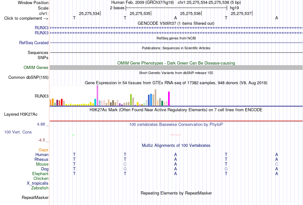Click 'Repeating Elements by RepeatMasker' title
Screen dimensions: 303x205
[176, 193]
